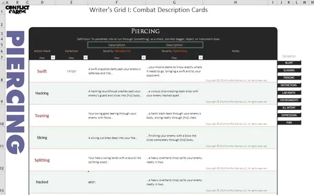Select the #REF! error cell

coord(117,182)
